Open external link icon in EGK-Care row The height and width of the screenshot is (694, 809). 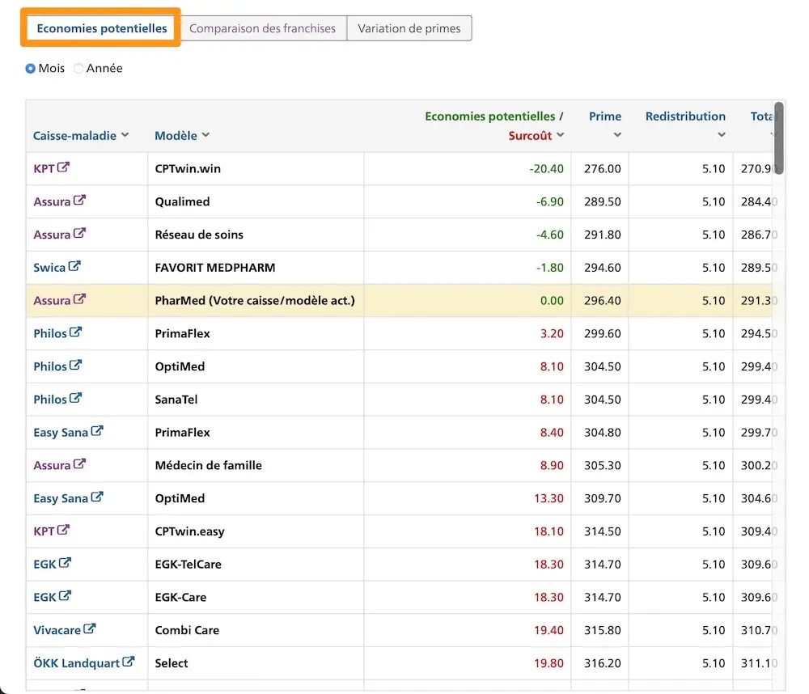pyautogui.click(x=65, y=596)
